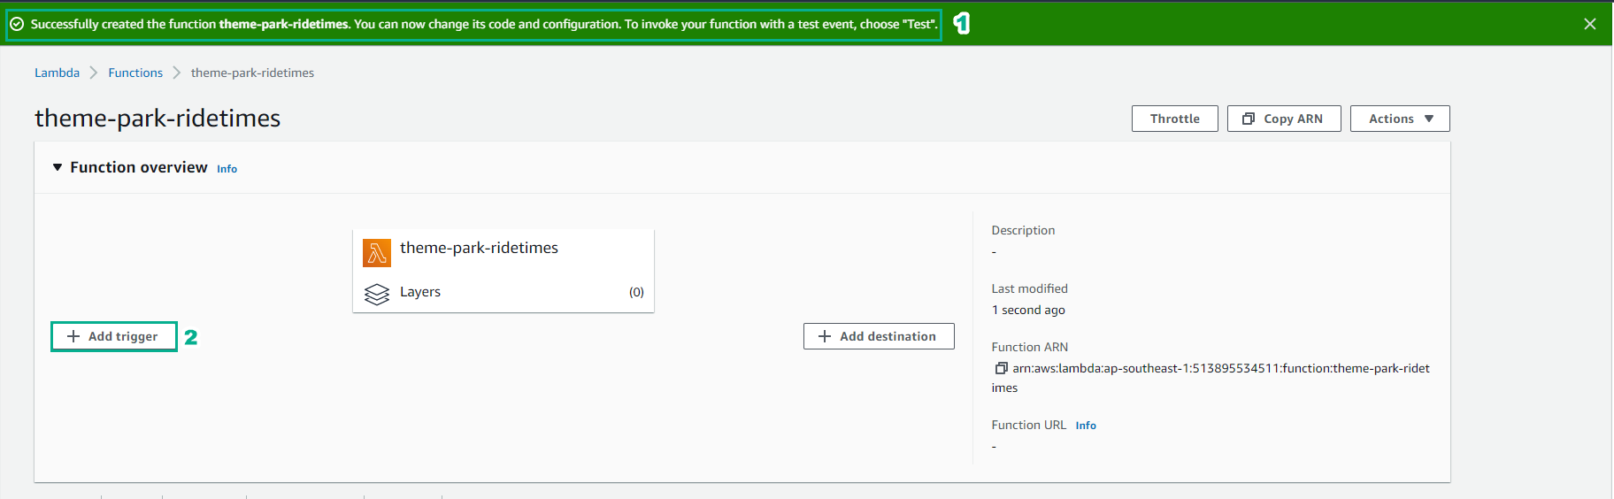
Task: Click the theme-park-ridetimes page heading
Action: 158,119
